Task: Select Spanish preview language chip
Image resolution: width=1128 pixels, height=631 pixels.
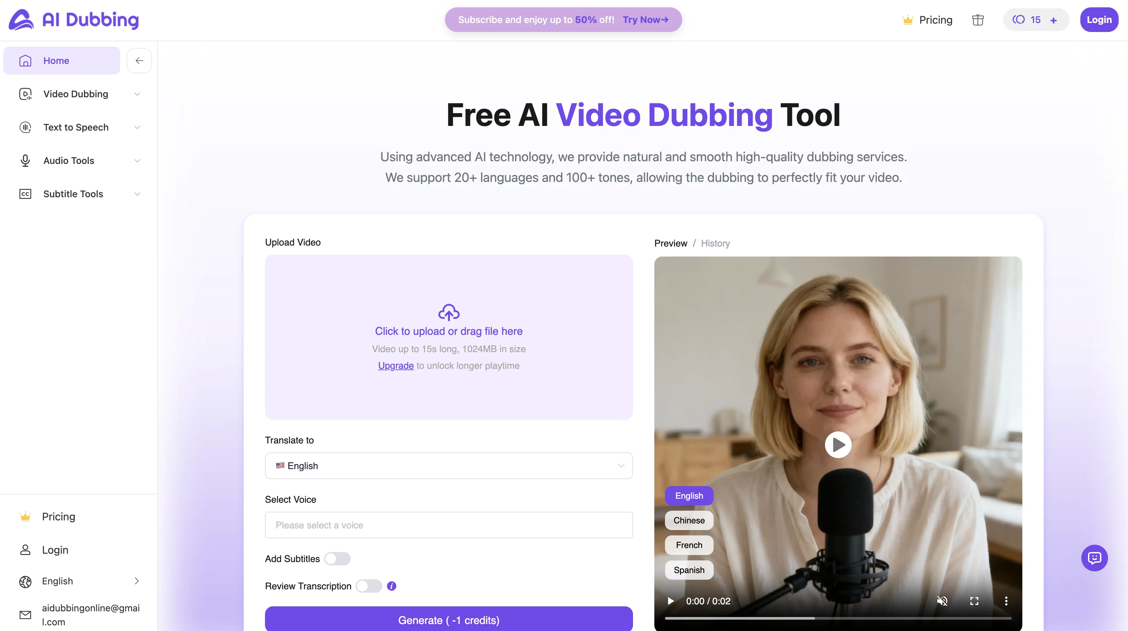Action: (689, 570)
